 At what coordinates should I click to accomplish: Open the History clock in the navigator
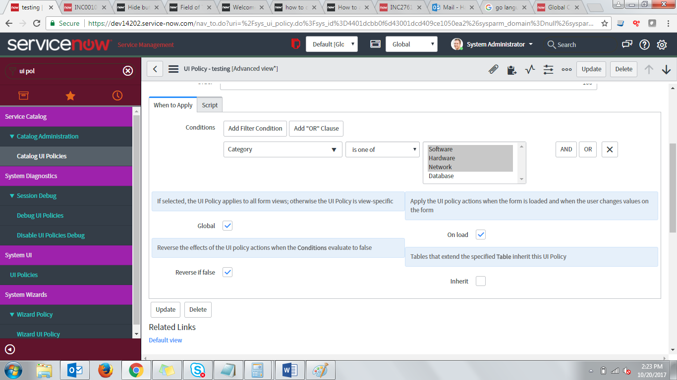pos(117,95)
